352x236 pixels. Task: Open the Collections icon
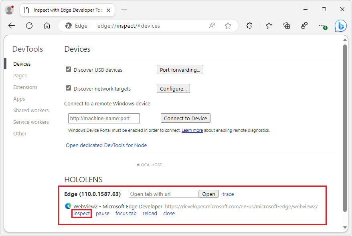[286, 25]
